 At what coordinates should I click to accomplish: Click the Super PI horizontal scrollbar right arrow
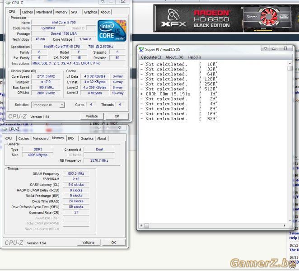point(285,225)
